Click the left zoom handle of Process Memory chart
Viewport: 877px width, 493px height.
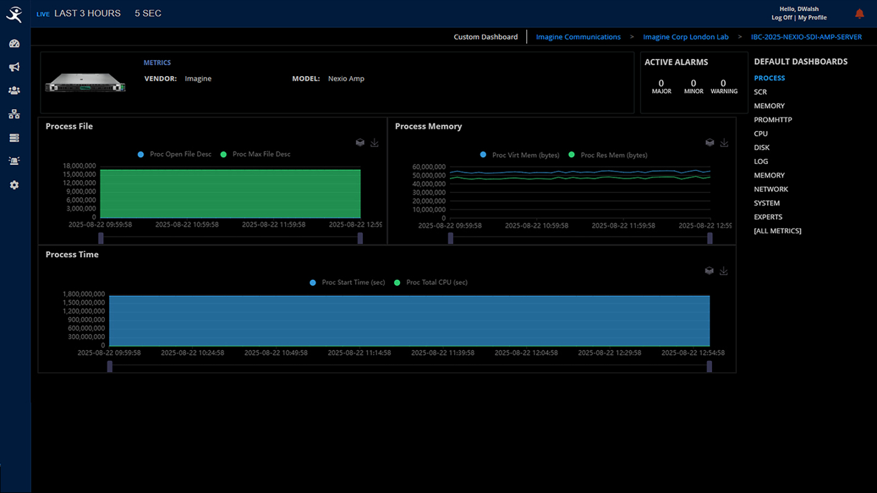tap(451, 239)
